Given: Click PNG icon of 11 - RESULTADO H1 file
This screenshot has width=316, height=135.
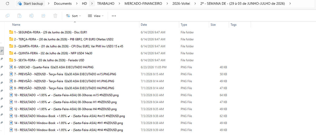Looking at the screenshot, I should point(11,102).
